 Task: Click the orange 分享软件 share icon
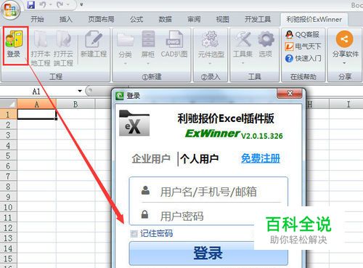click(x=344, y=38)
